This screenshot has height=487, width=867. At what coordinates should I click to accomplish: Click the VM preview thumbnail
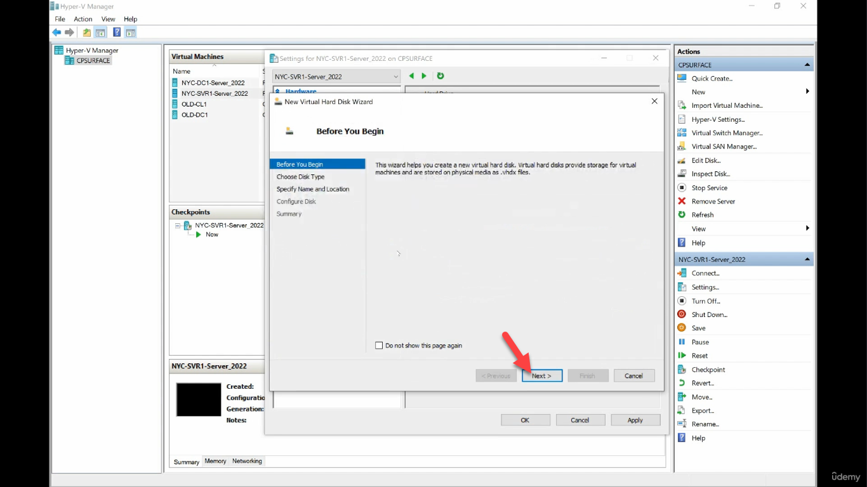[x=199, y=399]
